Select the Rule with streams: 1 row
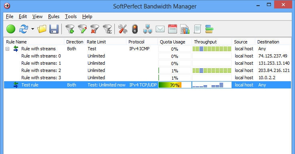Viewport: 295px width, 154px height. pos(148,63)
